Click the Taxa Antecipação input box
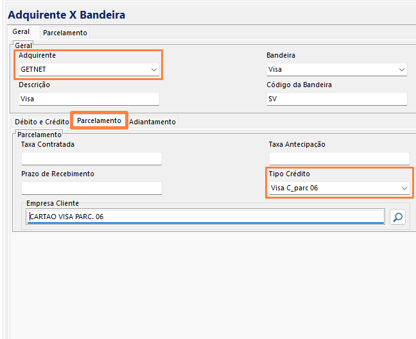The height and width of the screenshot is (339, 416). [338, 158]
